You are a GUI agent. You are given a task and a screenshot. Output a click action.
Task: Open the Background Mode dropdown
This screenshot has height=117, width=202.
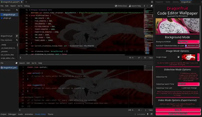(188, 42)
